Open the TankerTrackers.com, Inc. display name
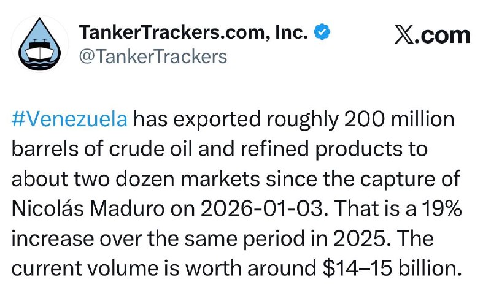The width and height of the screenshot is (491, 304). (x=193, y=32)
